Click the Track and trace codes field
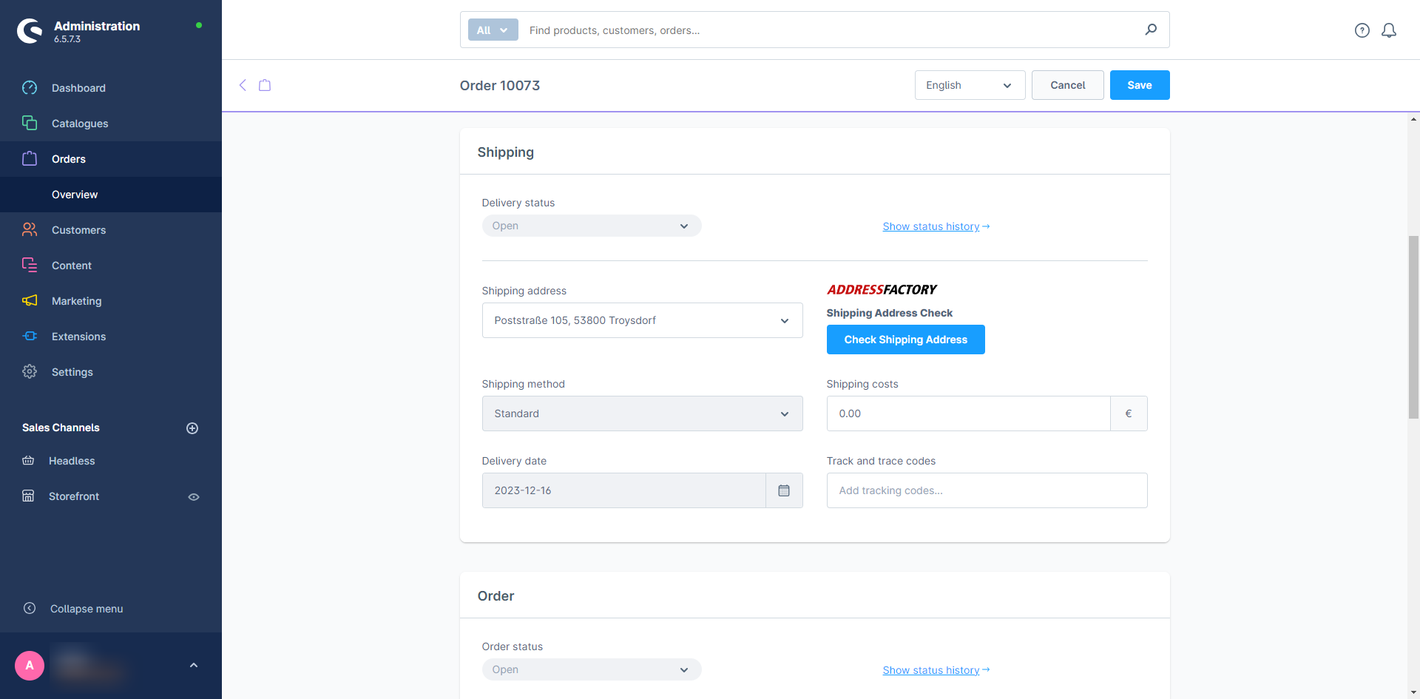The image size is (1420, 699). click(987, 490)
